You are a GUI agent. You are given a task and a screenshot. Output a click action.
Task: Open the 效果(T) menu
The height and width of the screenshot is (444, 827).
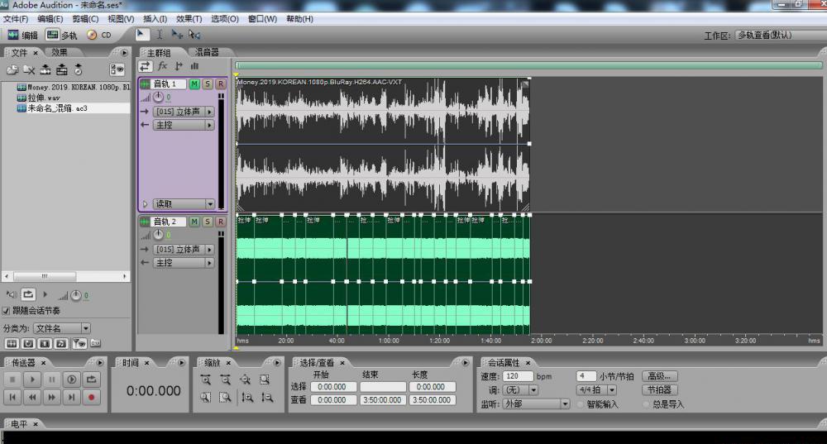(x=189, y=19)
